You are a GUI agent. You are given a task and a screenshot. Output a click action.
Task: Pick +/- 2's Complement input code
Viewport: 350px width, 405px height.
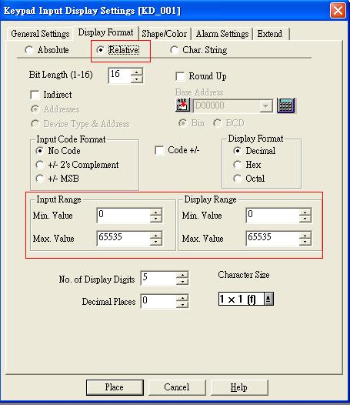(x=40, y=165)
